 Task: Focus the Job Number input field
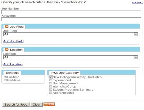coord(71,12)
